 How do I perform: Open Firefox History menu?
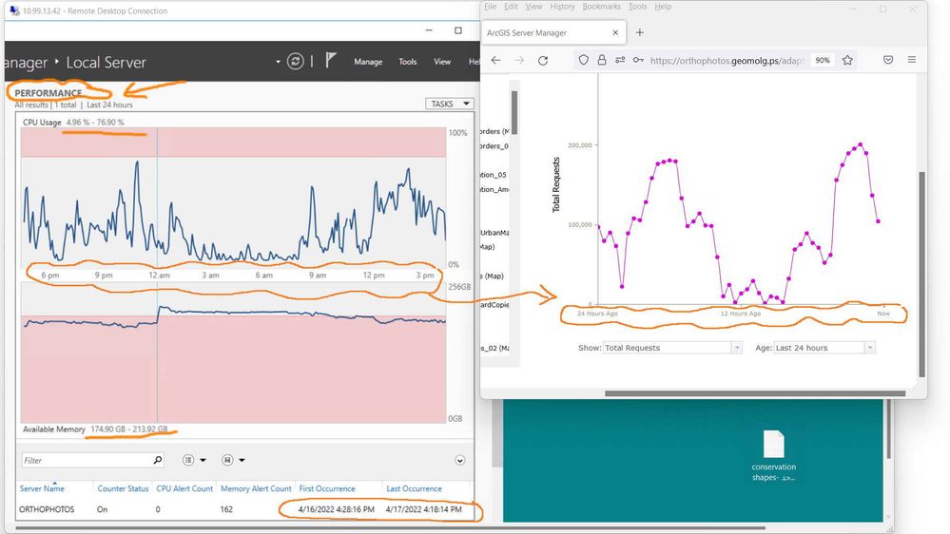(x=562, y=6)
